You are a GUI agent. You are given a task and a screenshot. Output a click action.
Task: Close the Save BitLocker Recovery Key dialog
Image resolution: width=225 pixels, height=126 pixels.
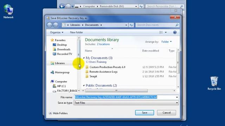[175, 17]
